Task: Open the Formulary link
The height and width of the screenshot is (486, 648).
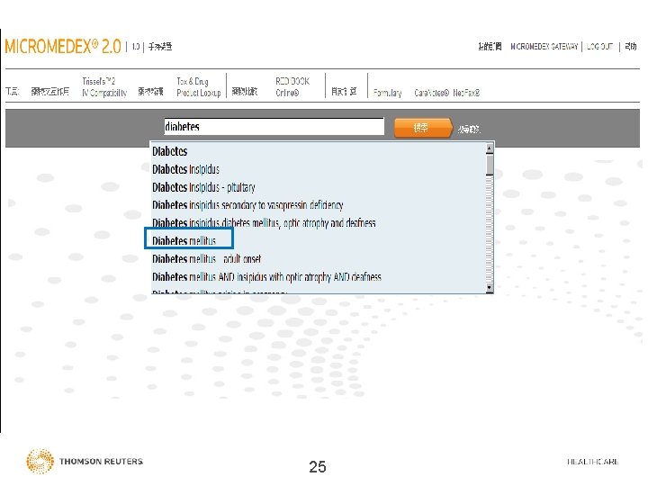Action: coord(387,93)
